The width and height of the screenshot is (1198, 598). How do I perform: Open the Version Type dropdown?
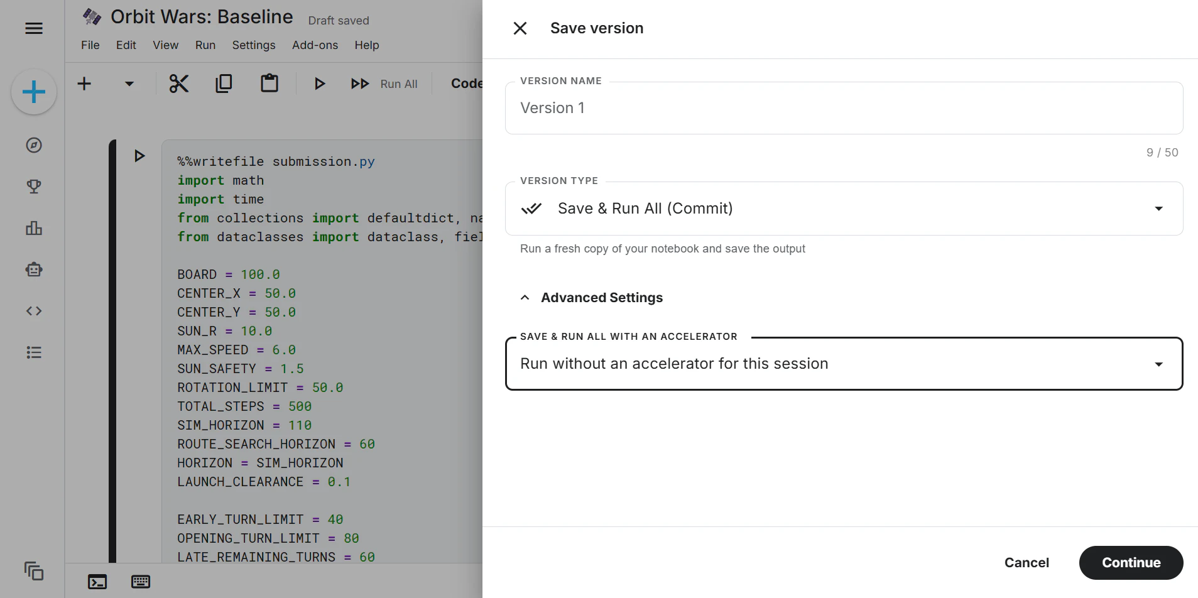844,209
